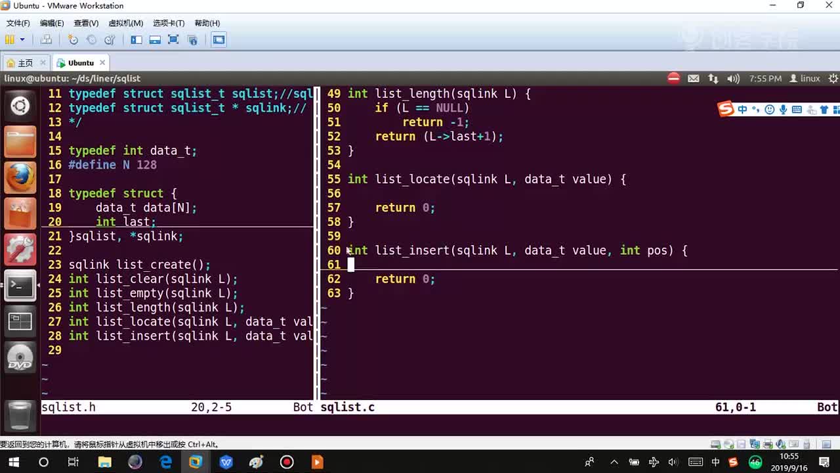Toggle Sogou punctuation mode button

756,110
